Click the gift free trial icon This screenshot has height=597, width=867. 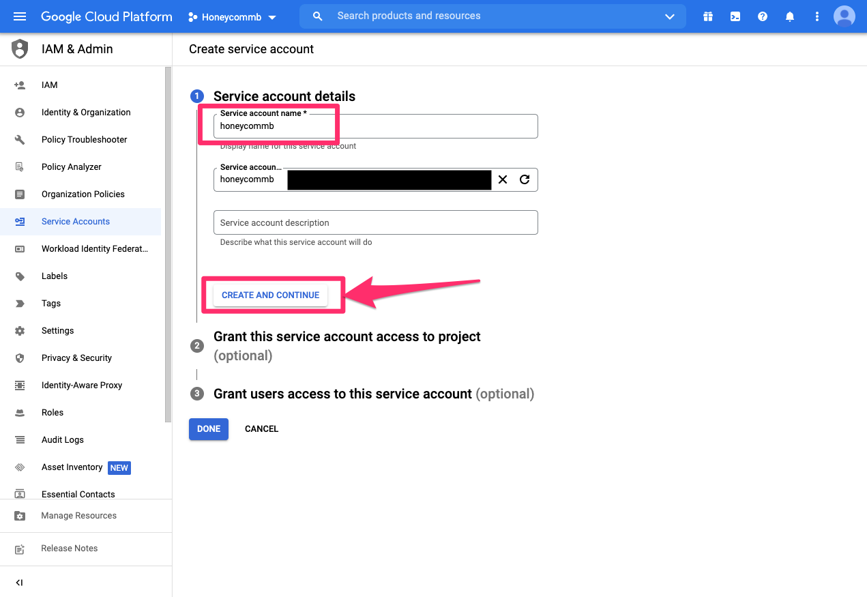pyautogui.click(x=708, y=16)
